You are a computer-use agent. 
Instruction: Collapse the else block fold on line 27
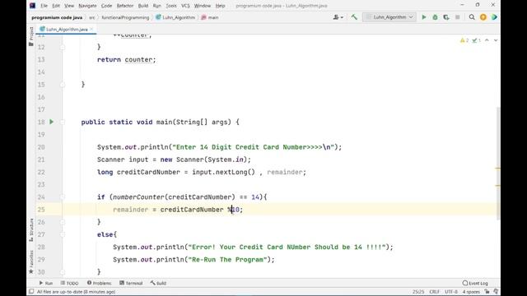63,234
